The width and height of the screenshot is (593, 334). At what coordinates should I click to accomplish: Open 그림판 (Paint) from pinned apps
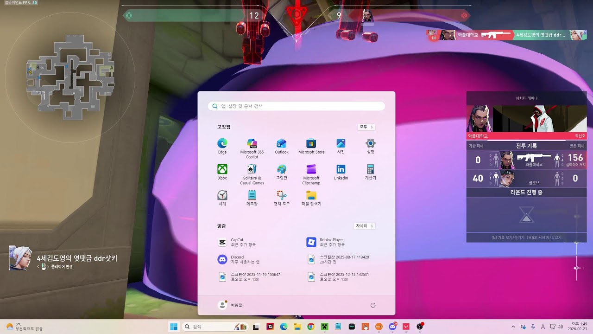282,172
